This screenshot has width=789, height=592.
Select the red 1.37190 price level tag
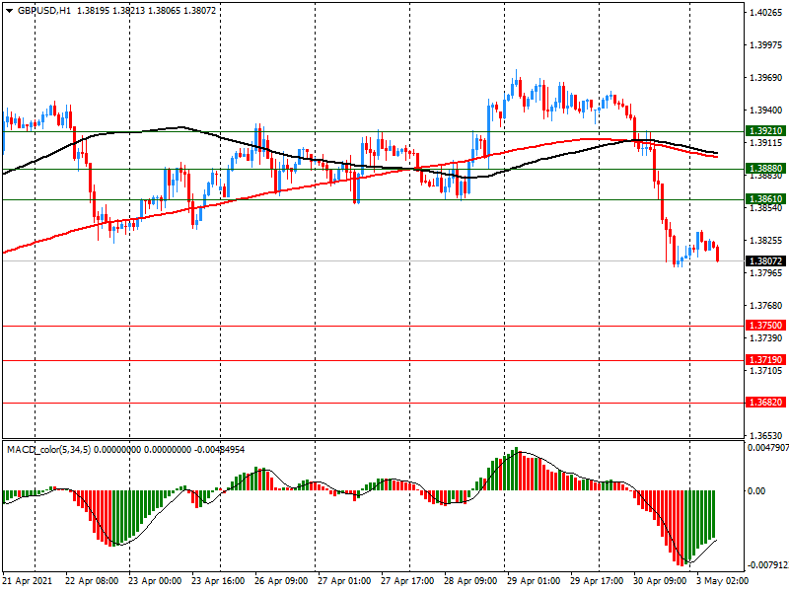(x=765, y=361)
